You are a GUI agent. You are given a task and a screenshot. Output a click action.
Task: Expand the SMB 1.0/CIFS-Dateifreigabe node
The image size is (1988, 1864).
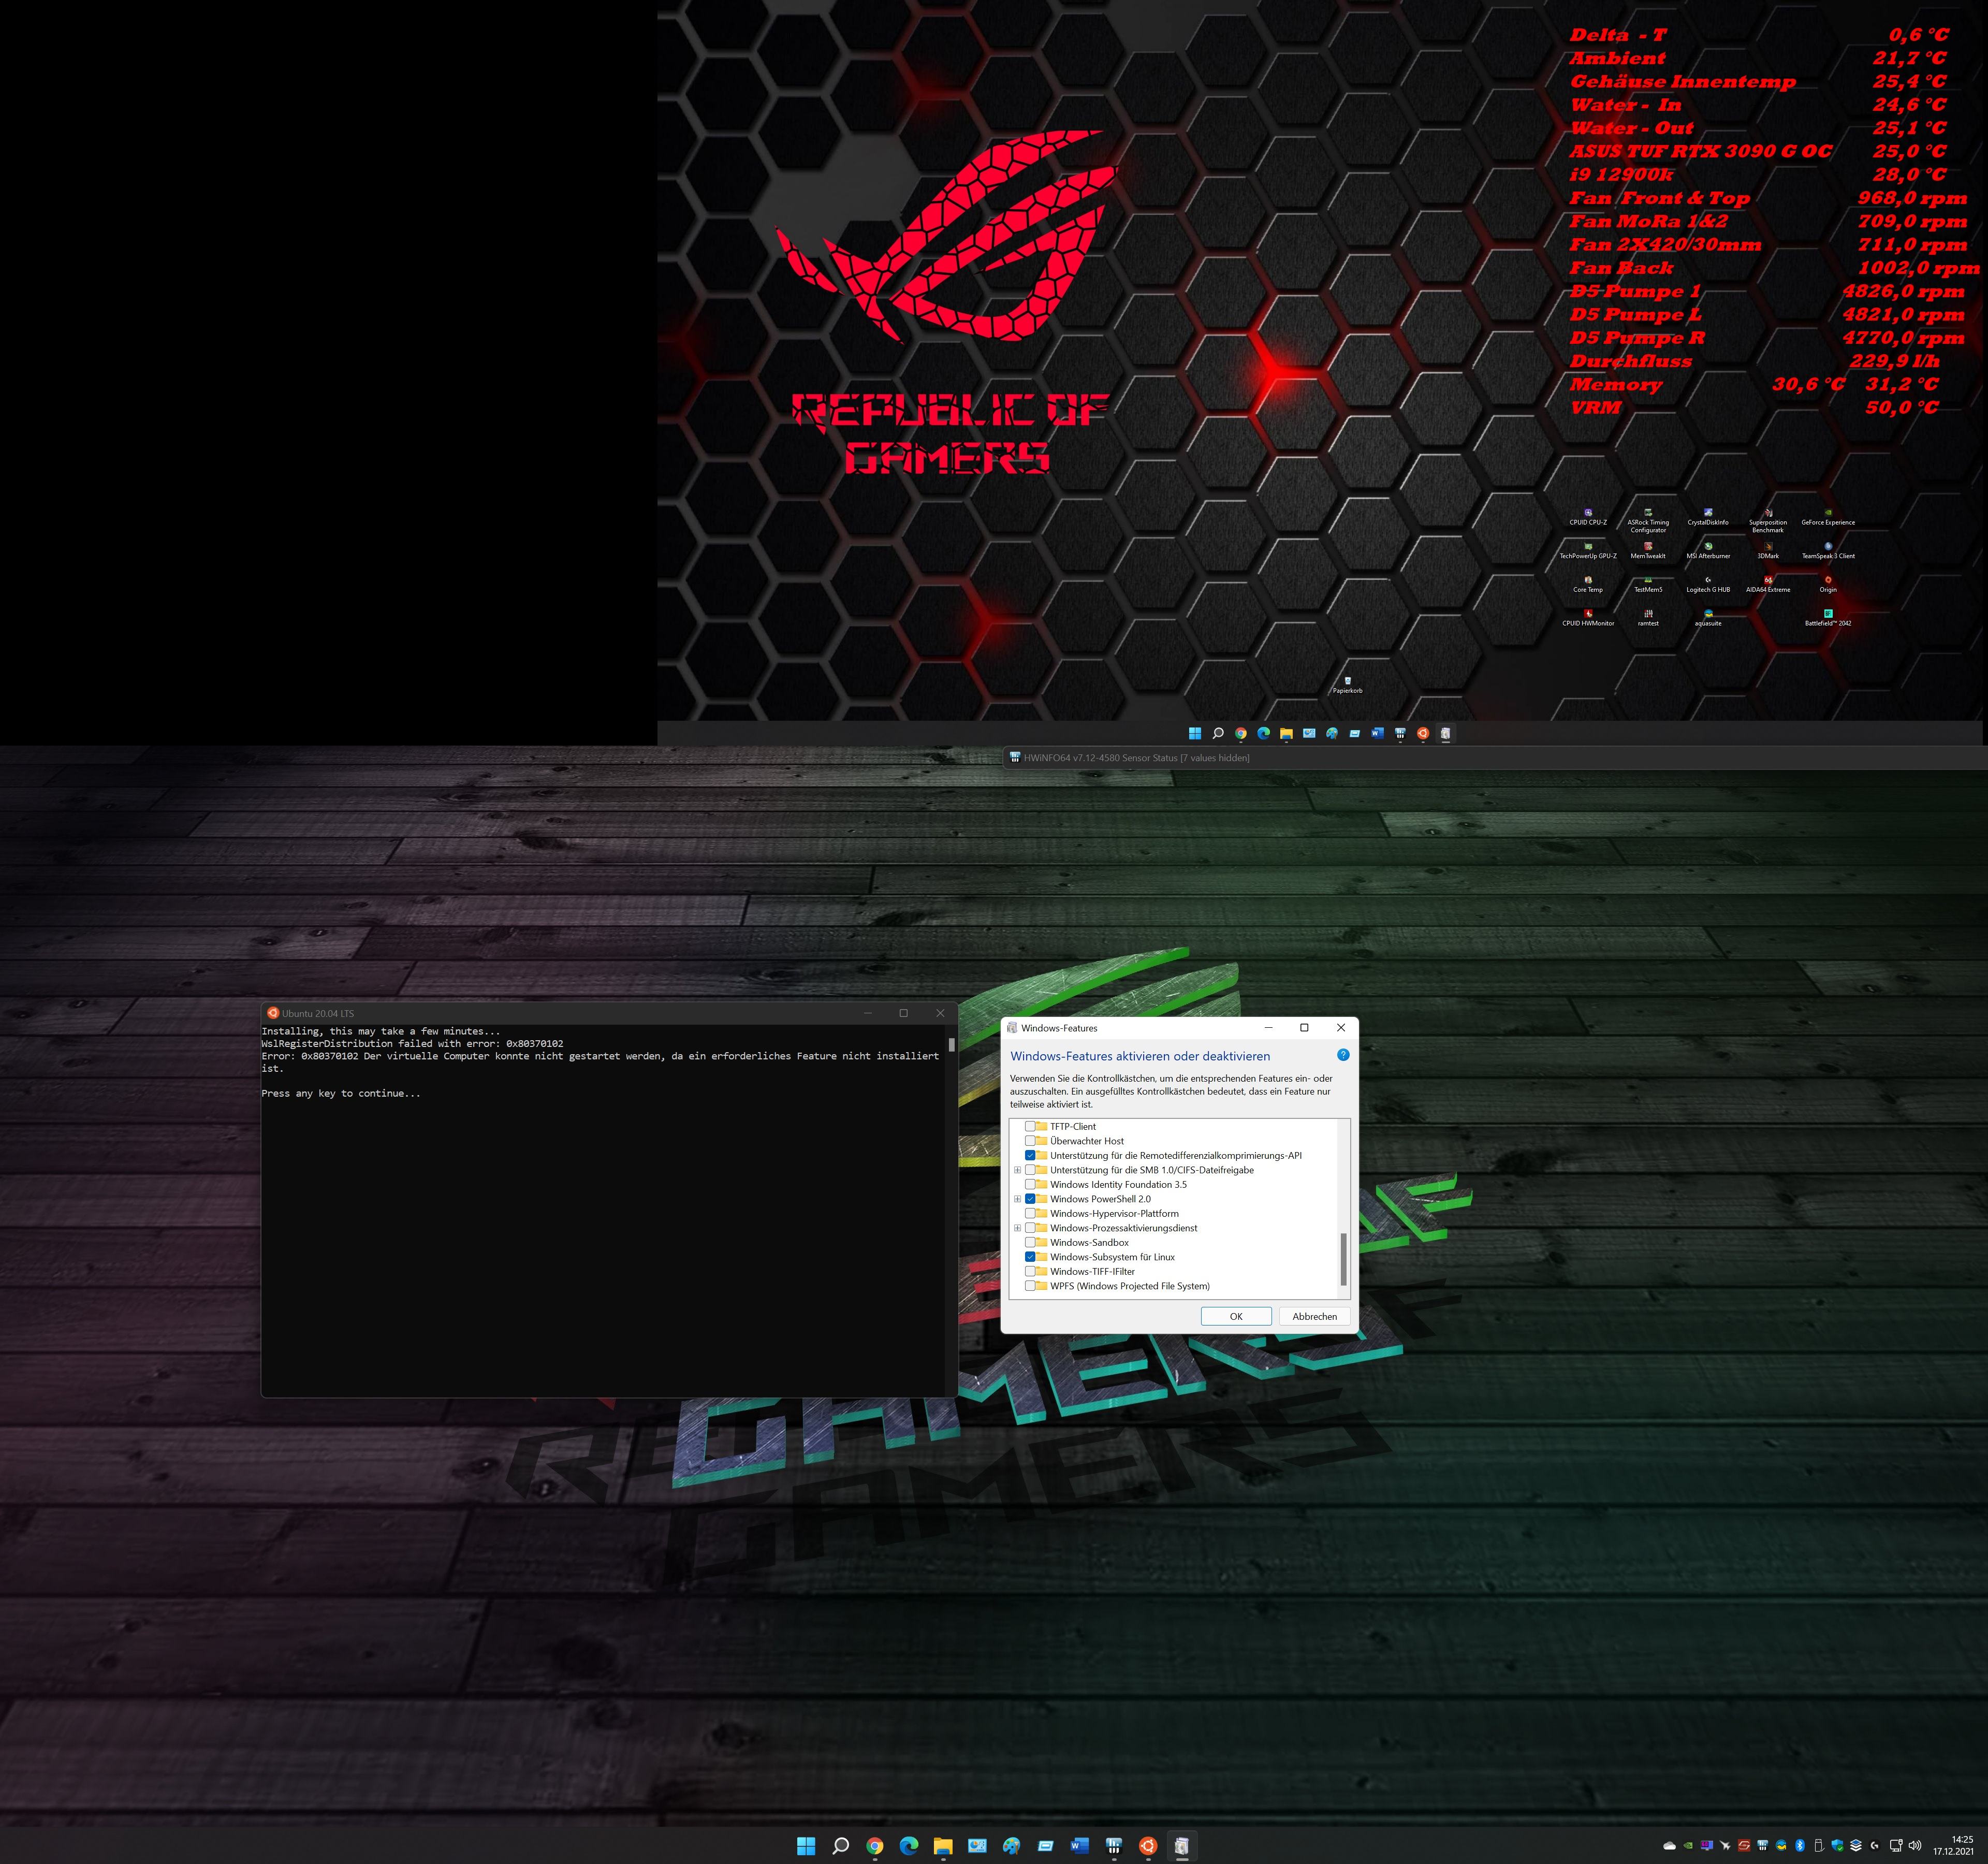(x=1018, y=1170)
